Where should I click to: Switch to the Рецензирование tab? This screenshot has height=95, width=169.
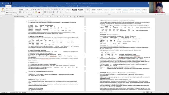click(x=50, y=6)
